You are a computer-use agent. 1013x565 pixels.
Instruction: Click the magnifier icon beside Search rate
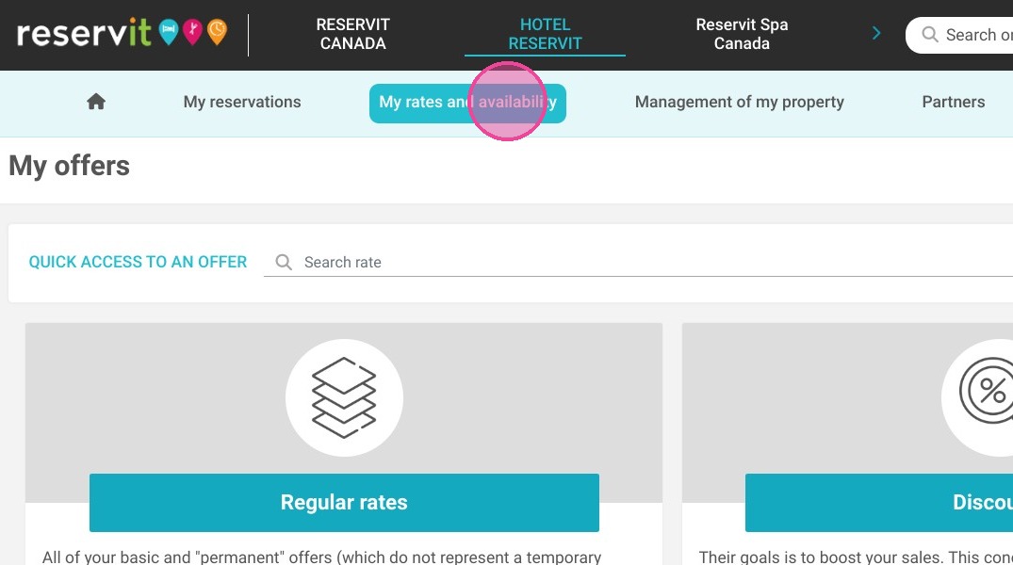(284, 262)
